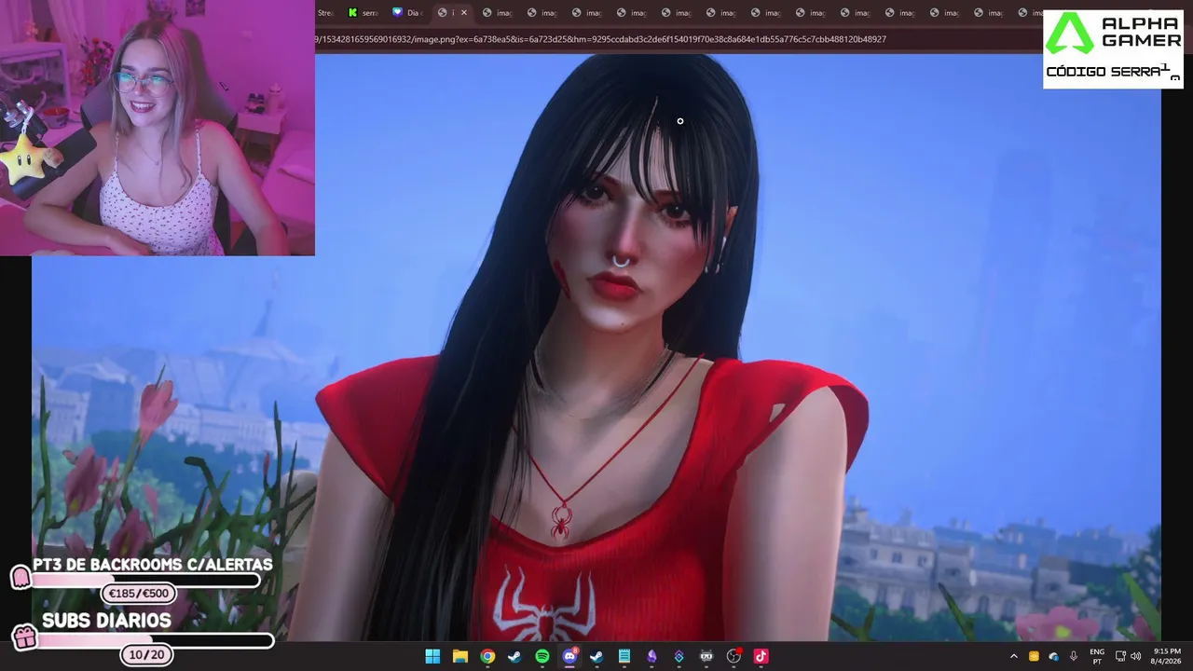
Task: Open the cat-face app on the taskbar
Action: coord(706,656)
